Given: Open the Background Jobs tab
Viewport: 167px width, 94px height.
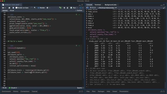Looking at the screenshot, I should 111,5.
